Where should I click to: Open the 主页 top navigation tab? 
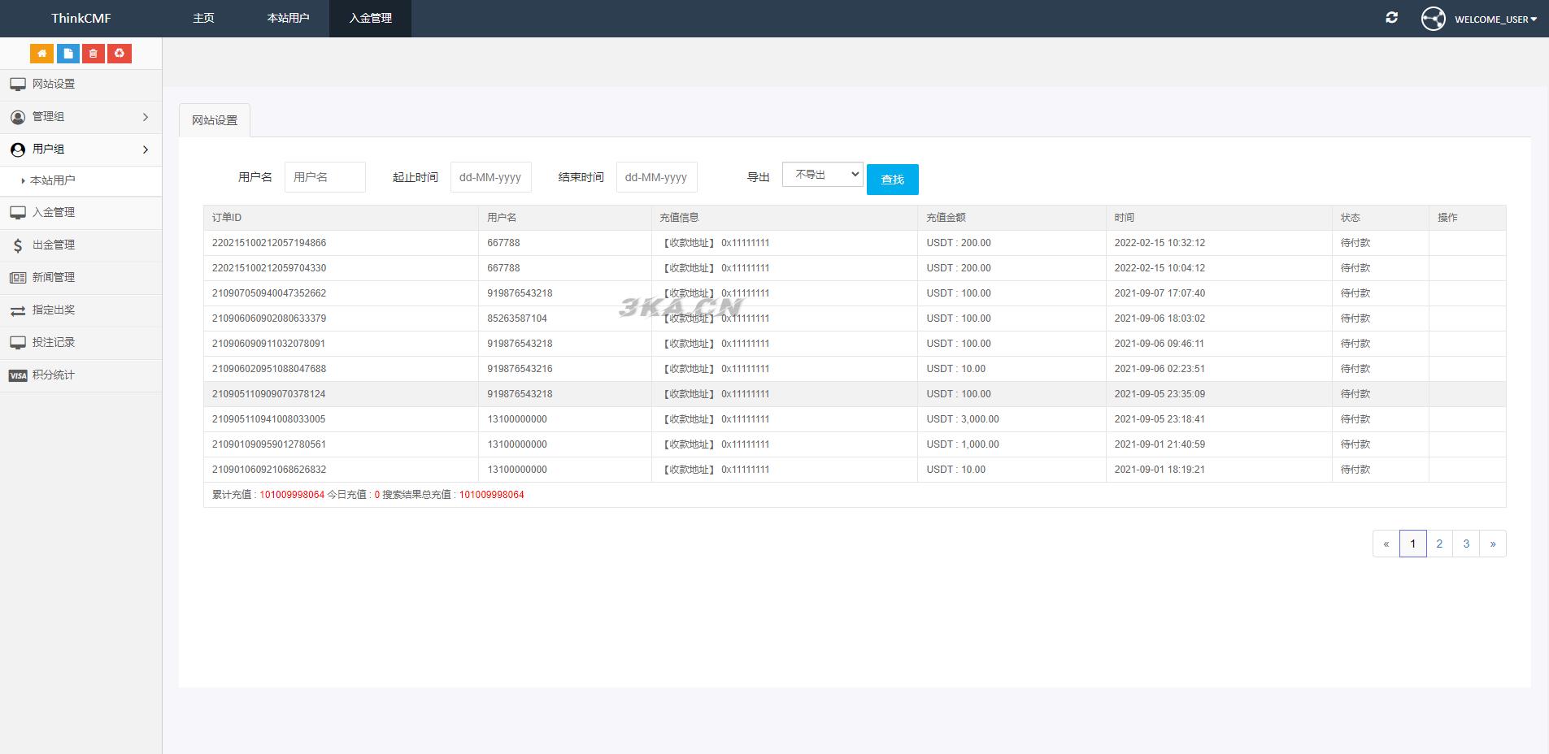(x=203, y=18)
